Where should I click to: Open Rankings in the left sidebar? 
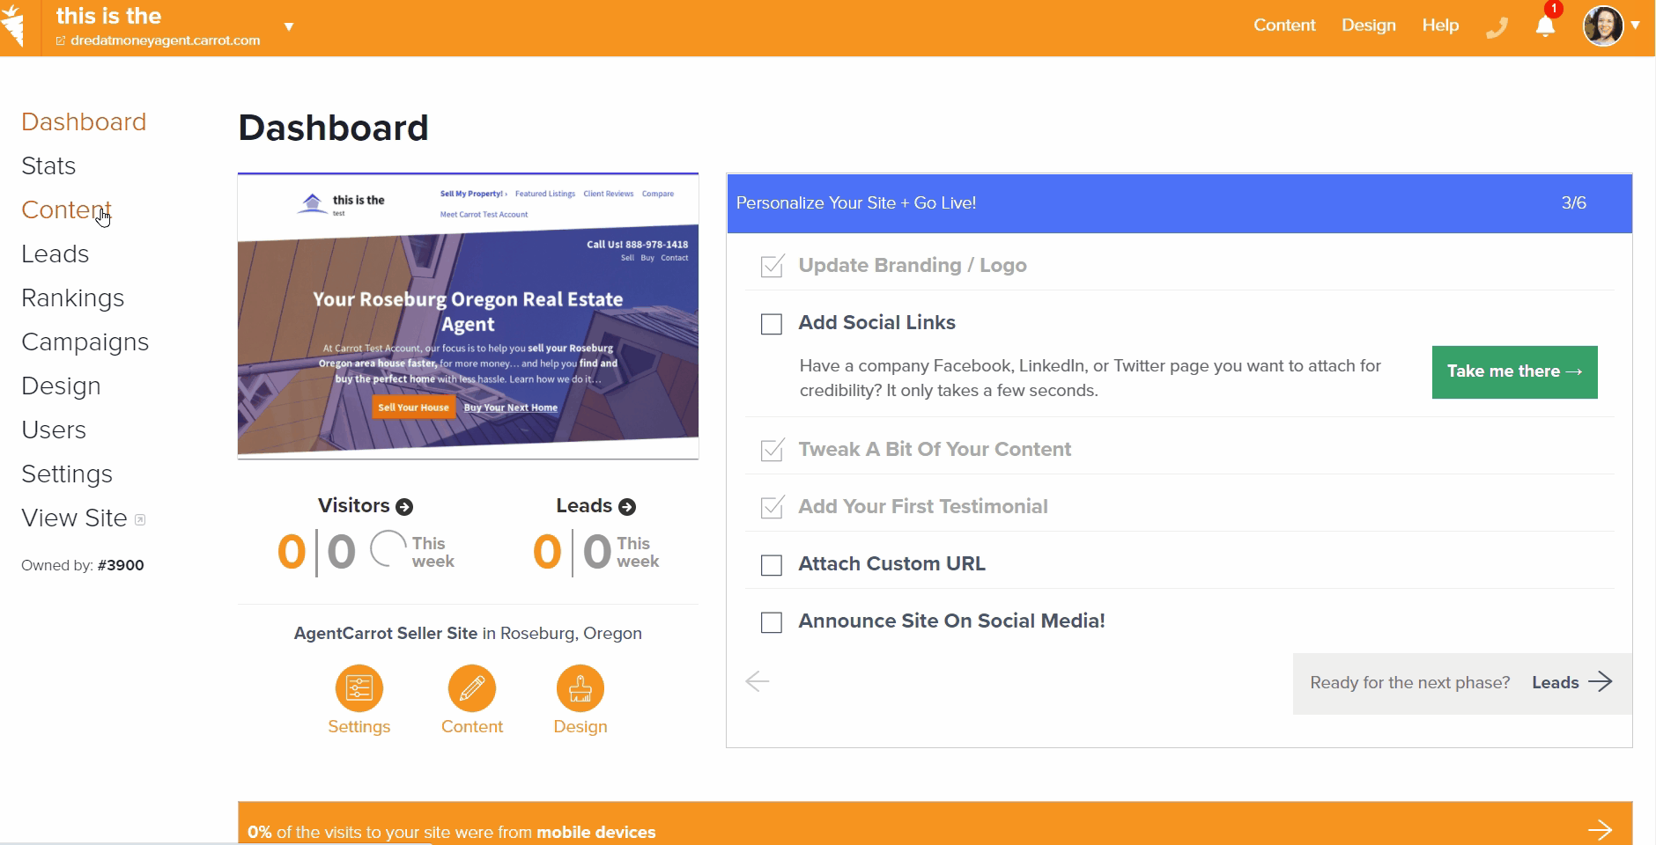(72, 298)
